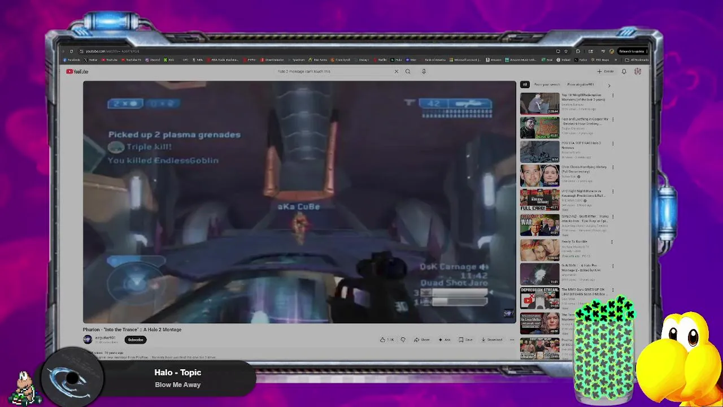Click the video player to pause
The image size is (723, 407).
pyautogui.click(x=299, y=202)
